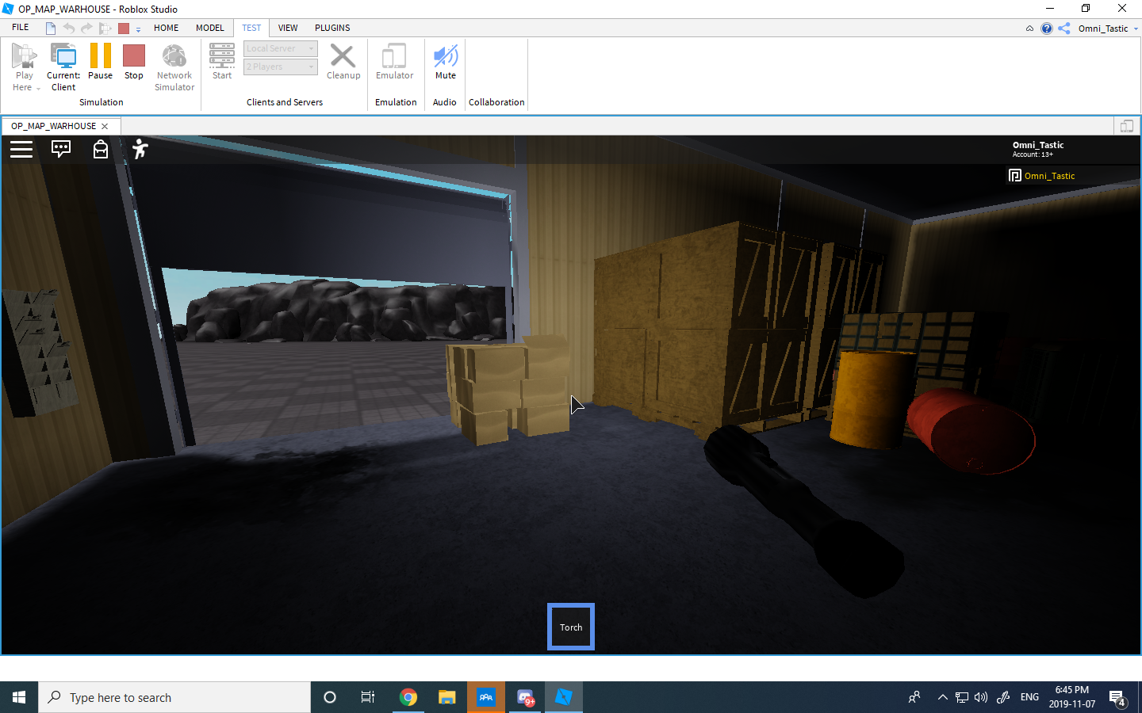Toggle the split-screen viewport icon

(x=1127, y=125)
